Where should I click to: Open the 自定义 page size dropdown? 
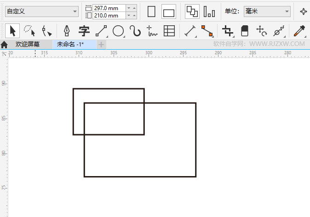click(x=41, y=11)
